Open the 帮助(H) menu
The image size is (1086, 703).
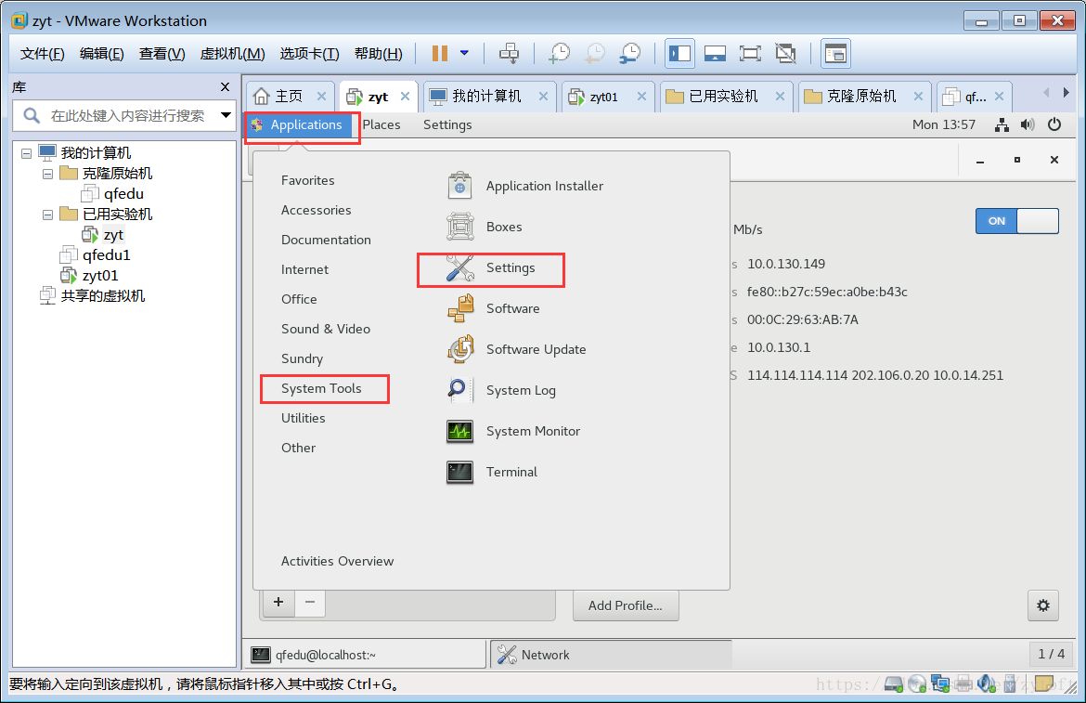pyautogui.click(x=378, y=53)
